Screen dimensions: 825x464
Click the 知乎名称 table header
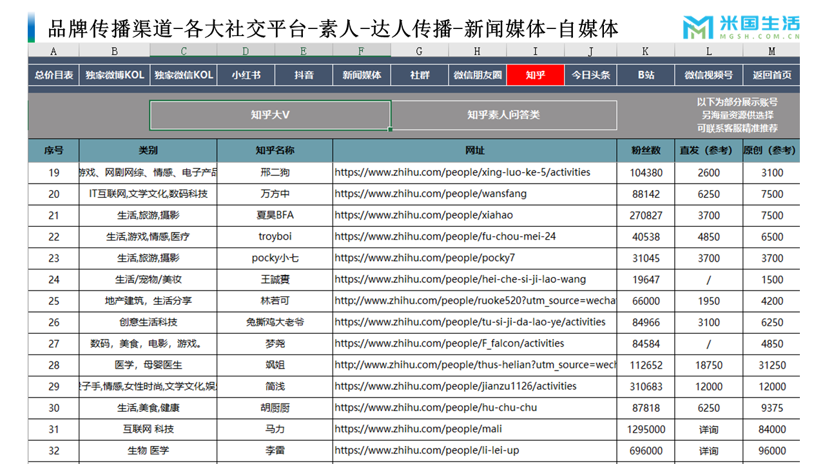275,150
